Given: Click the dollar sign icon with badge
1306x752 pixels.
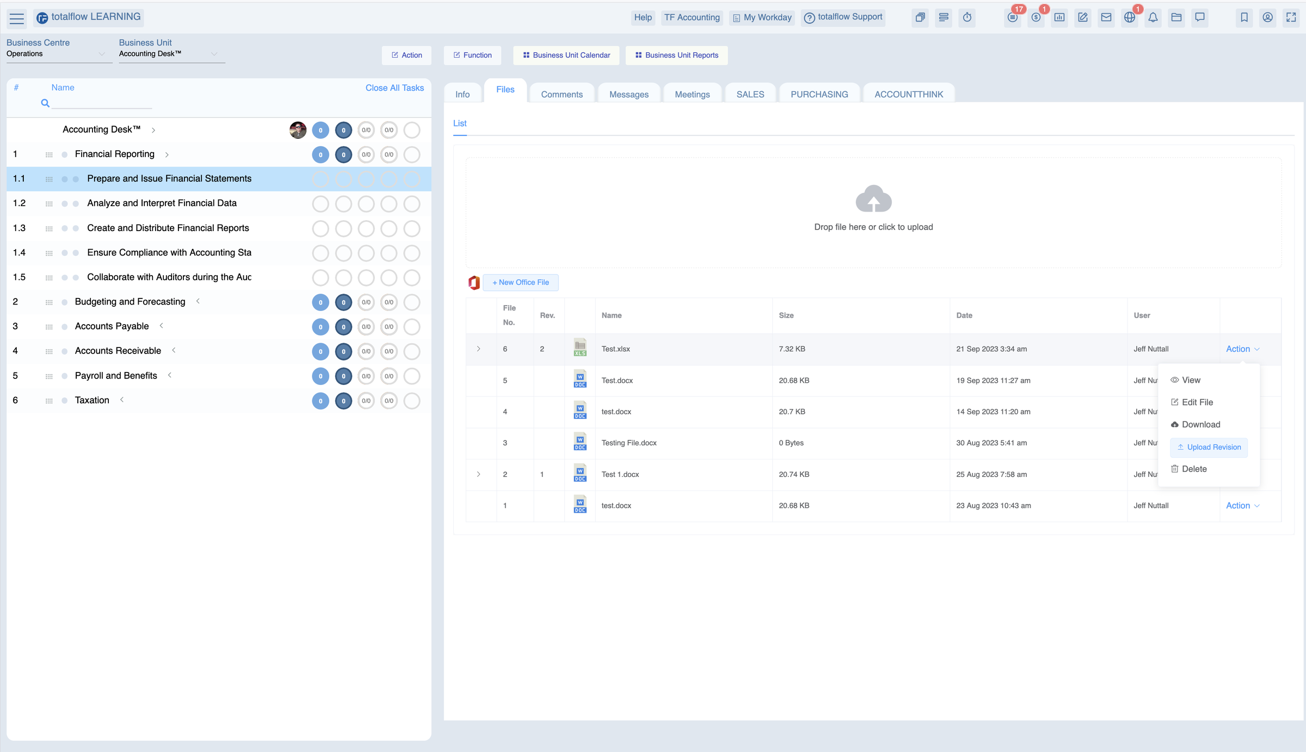Looking at the screenshot, I should tap(1036, 17).
